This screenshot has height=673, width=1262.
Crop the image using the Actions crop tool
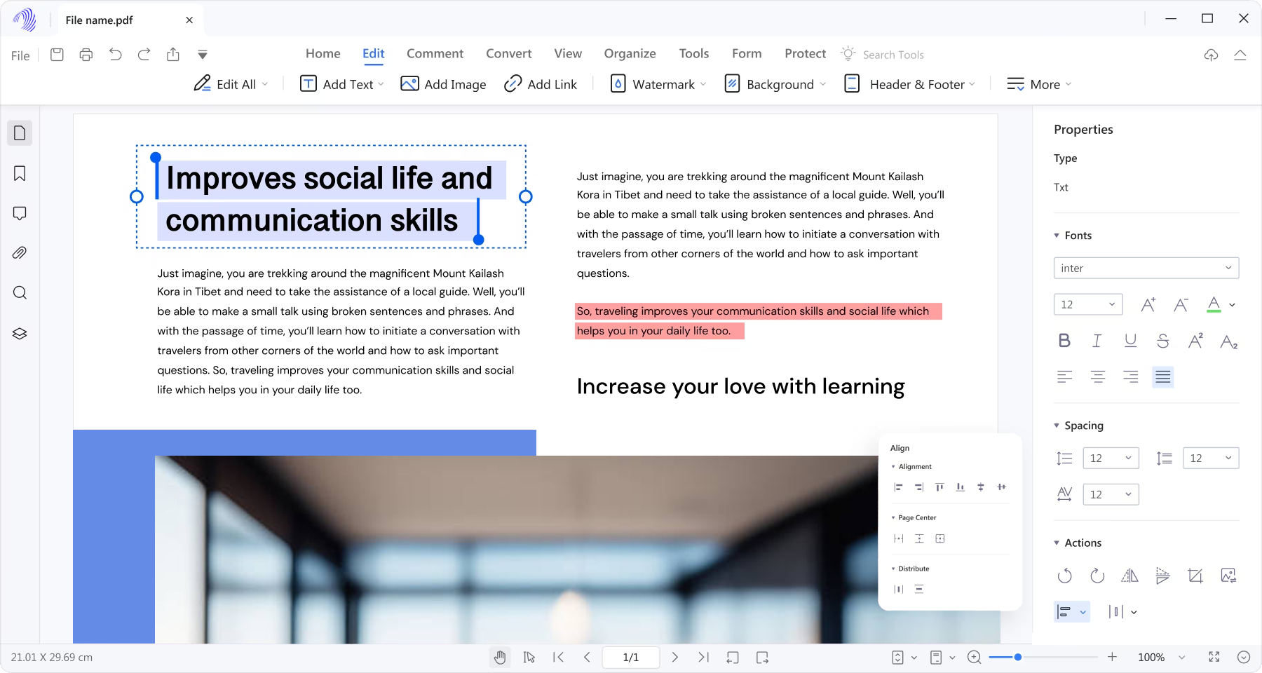point(1195,576)
